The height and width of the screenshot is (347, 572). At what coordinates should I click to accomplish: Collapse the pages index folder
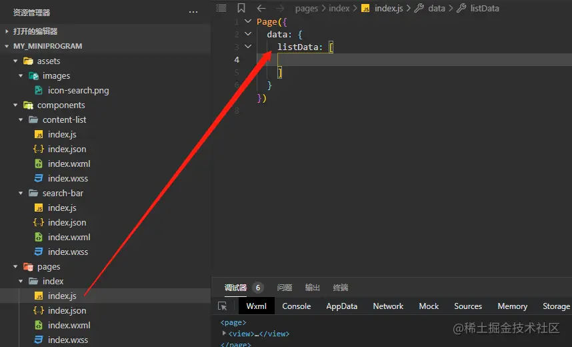click(21, 281)
